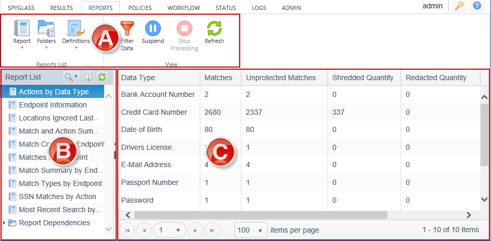Open SSN Matches by Action report
The width and height of the screenshot is (491, 241).
(x=57, y=196)
